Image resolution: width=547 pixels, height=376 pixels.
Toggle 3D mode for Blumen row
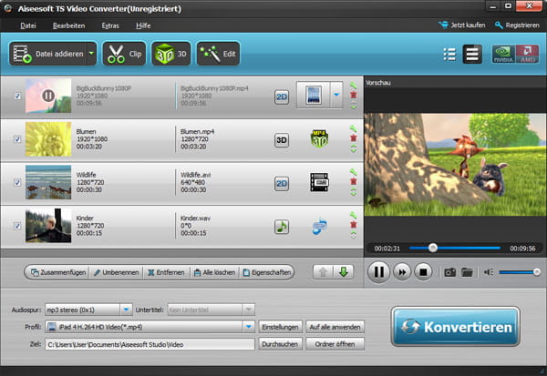pyautogui.click(x=282, y=140)
